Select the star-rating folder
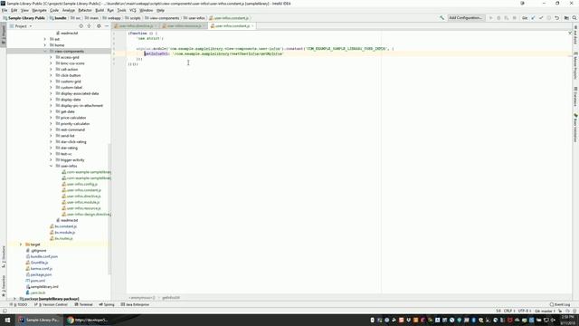The width and height of the screenshot is (579, 326). [69, 148]
